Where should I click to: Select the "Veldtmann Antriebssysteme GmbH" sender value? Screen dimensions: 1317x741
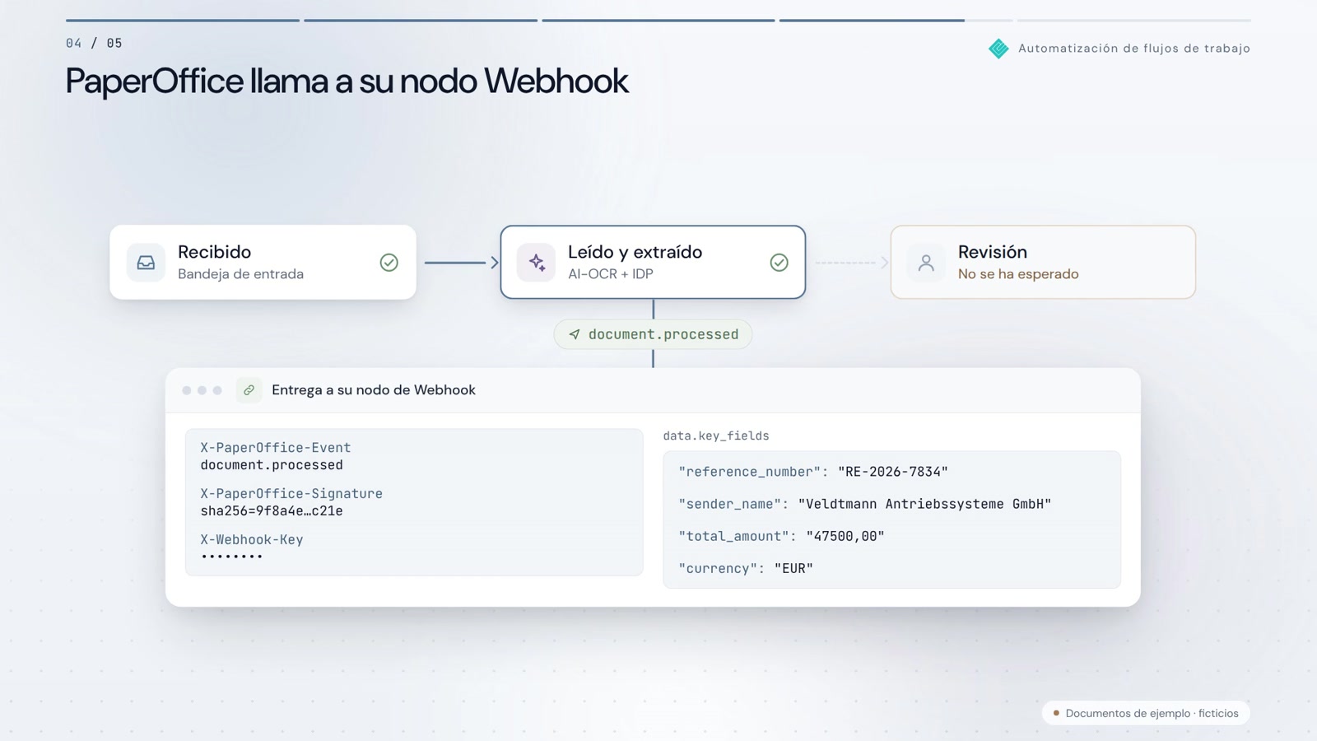click(x=924, y=504)
